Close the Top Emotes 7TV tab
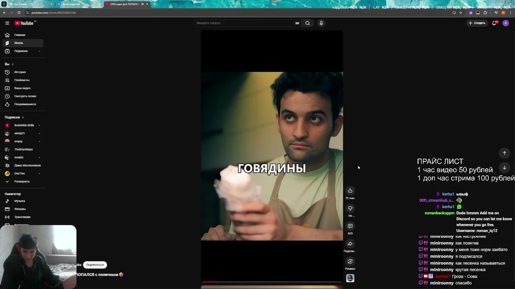The width and height of the screenshot is (515, 289). coord(51,4)
